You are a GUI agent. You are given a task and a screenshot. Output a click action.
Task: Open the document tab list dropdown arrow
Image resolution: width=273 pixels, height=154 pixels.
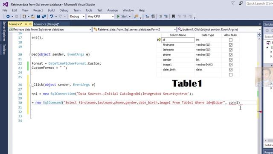tap(260, 24)
